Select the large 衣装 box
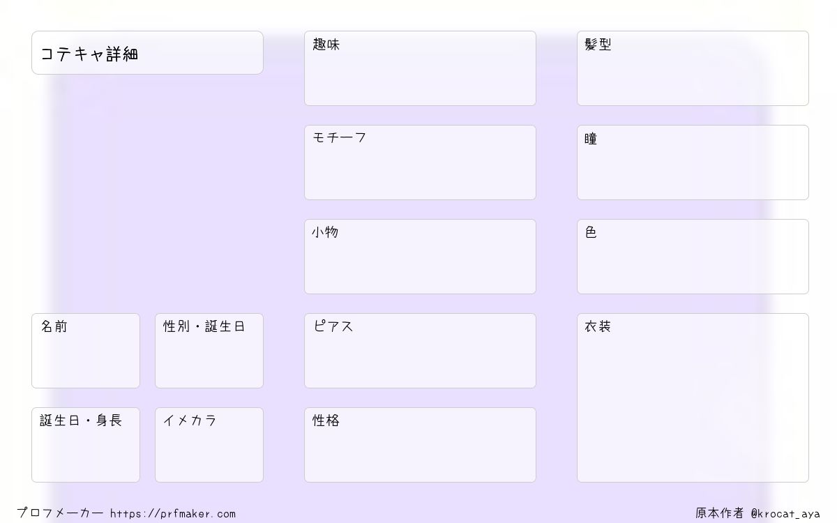The image size is (837, 523). [693, 397]
